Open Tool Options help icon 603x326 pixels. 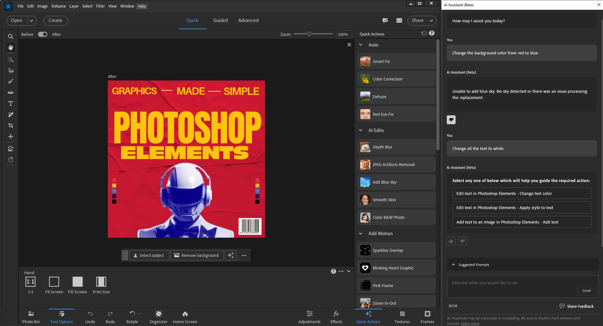coord(334,271)
